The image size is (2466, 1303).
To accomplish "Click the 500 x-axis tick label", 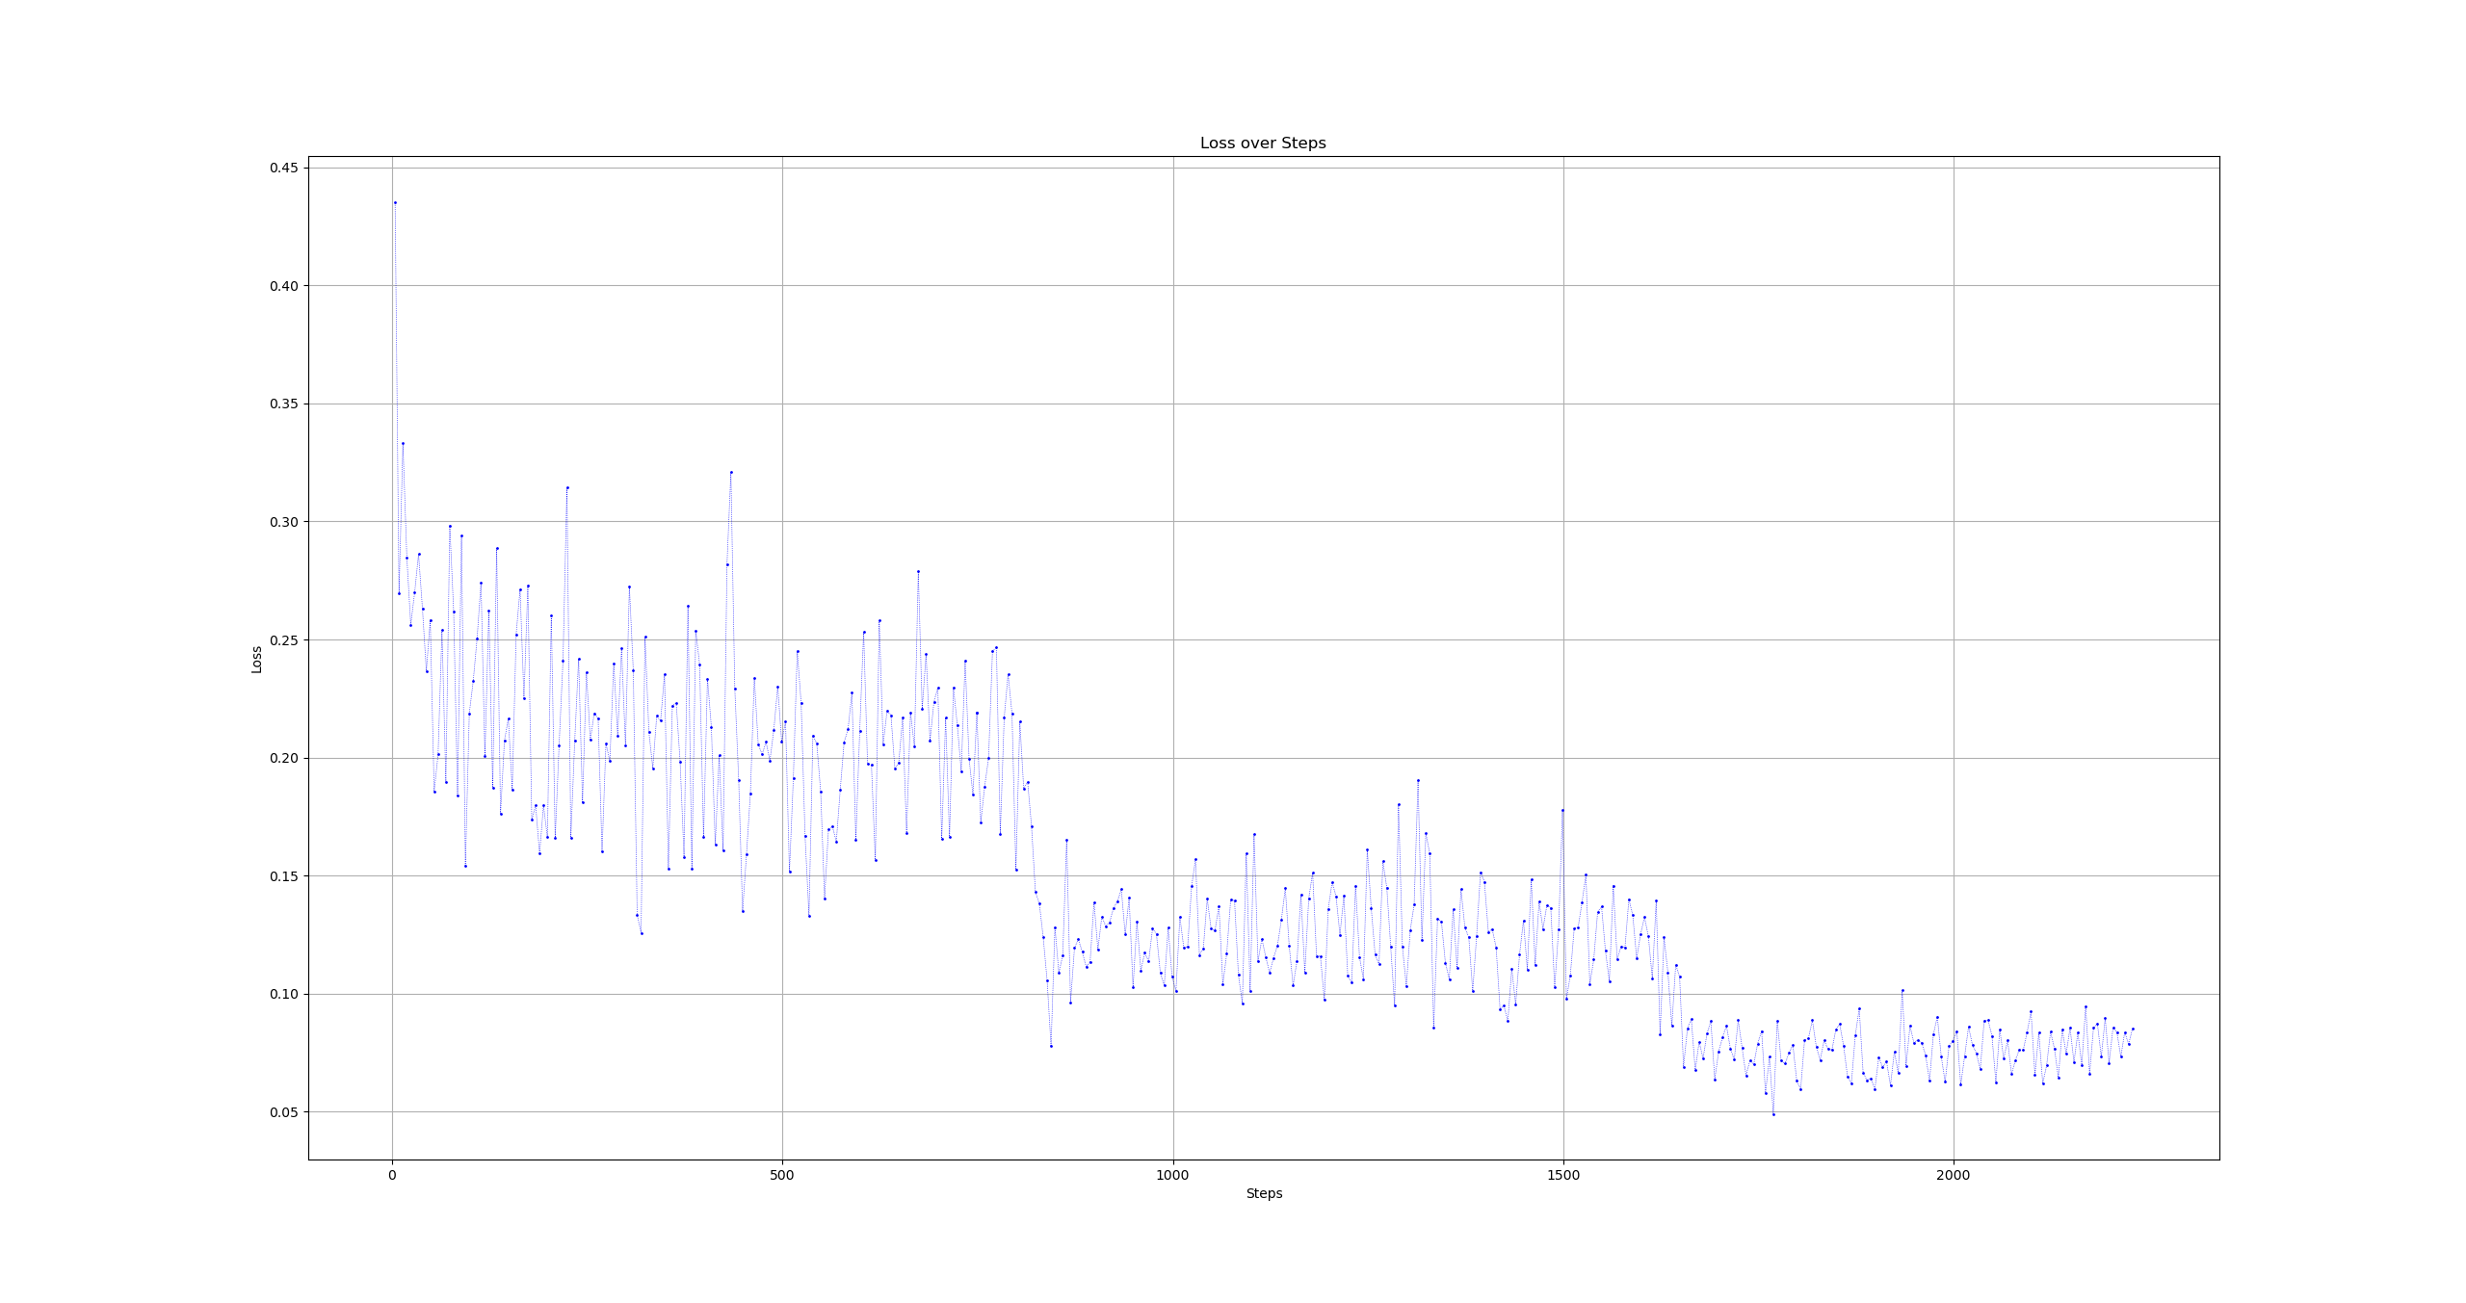I will point(782,1175).
